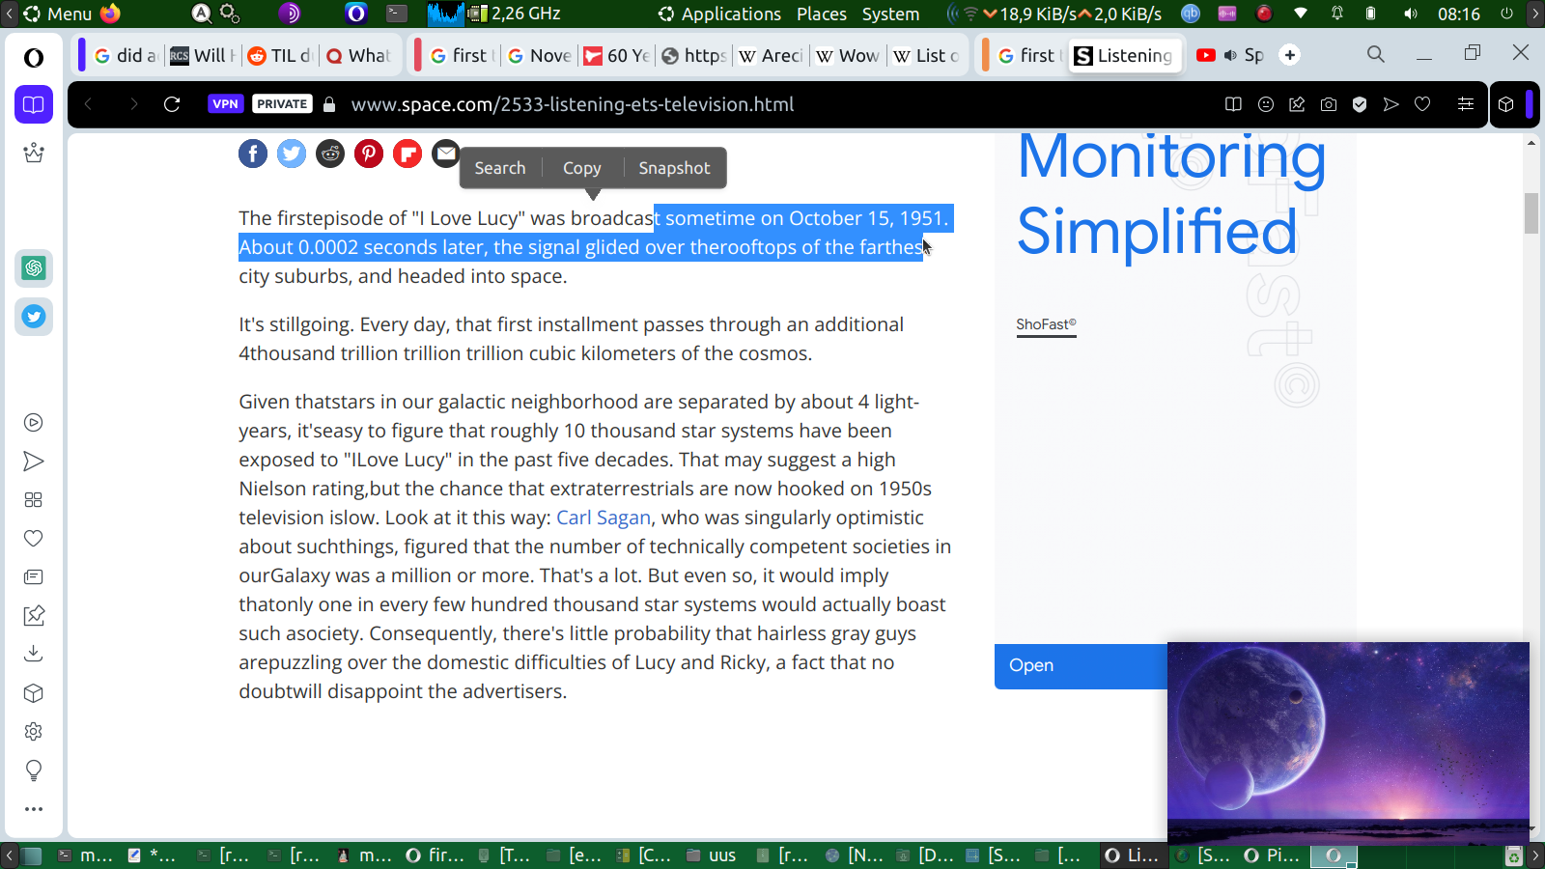
Task: Share the article on Flipboard
Action: tap(407, 154)
